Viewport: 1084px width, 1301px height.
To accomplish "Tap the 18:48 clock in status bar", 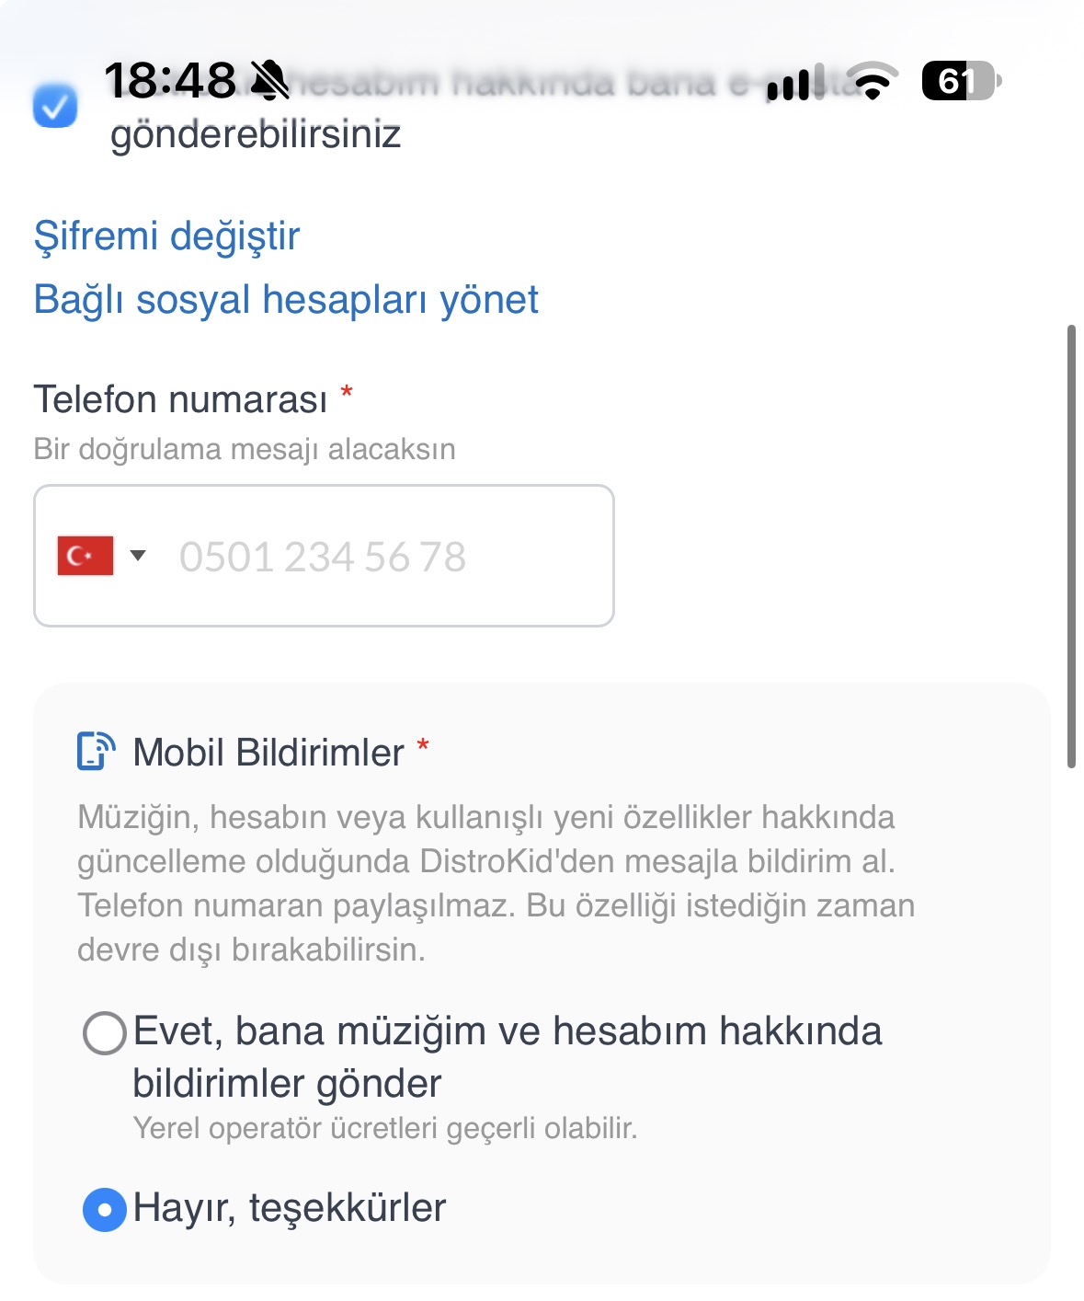I will [x=170, y=80].
